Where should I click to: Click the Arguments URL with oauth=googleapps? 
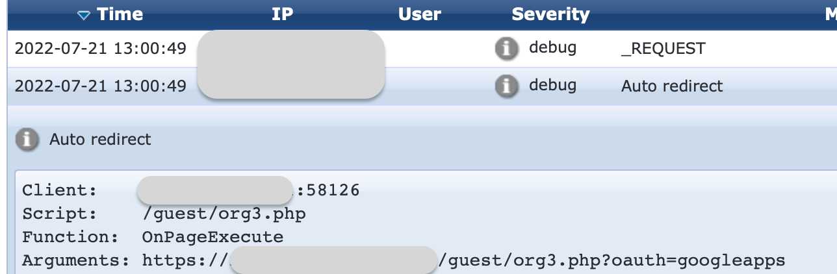click(463, 260)
